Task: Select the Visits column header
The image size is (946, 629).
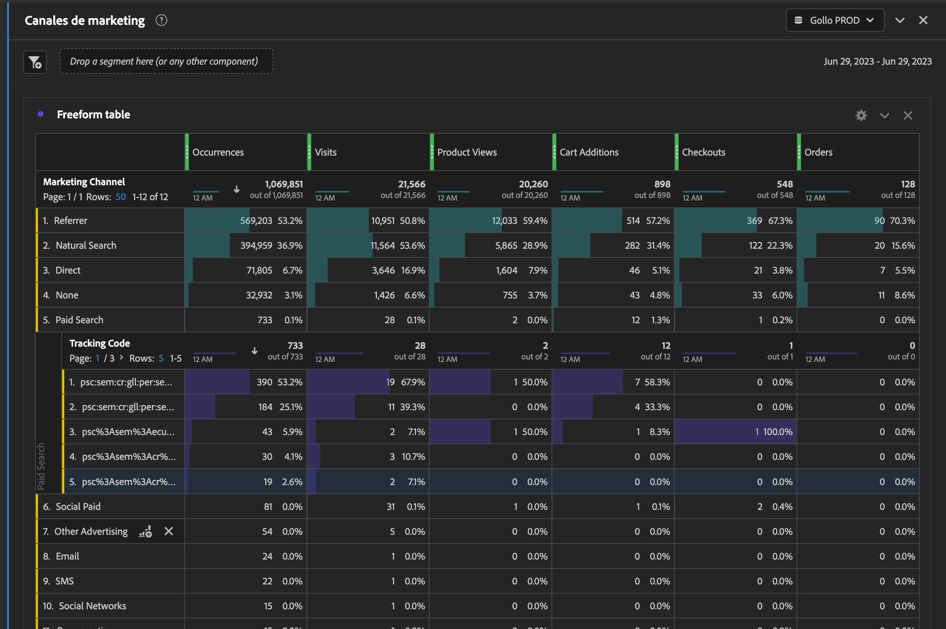Action: pos(326,152)
